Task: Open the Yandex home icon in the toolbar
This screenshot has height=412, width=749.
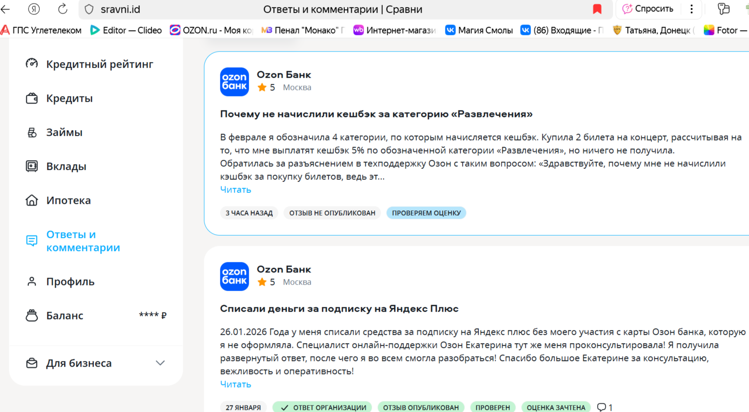Action: (x=34, y=9)
